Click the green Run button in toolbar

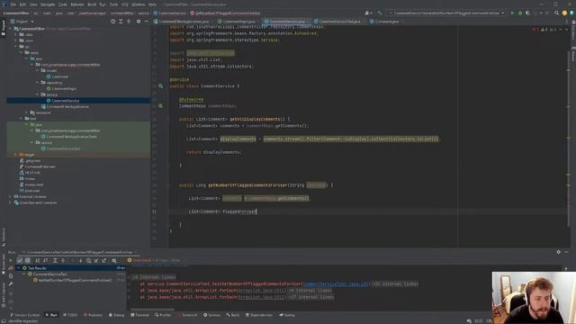pyautogui.click(x=512, y=13)
